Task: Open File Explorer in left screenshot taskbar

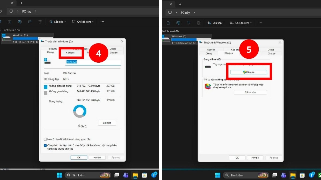Action: coord(135,175)
